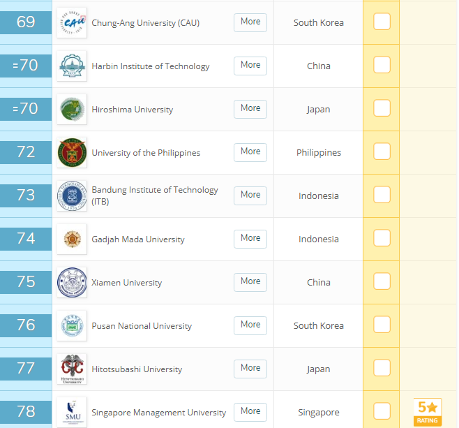Check the Singapore Management University box
The height and width of the screenshot is (428, 459).
tap(382, 411)
